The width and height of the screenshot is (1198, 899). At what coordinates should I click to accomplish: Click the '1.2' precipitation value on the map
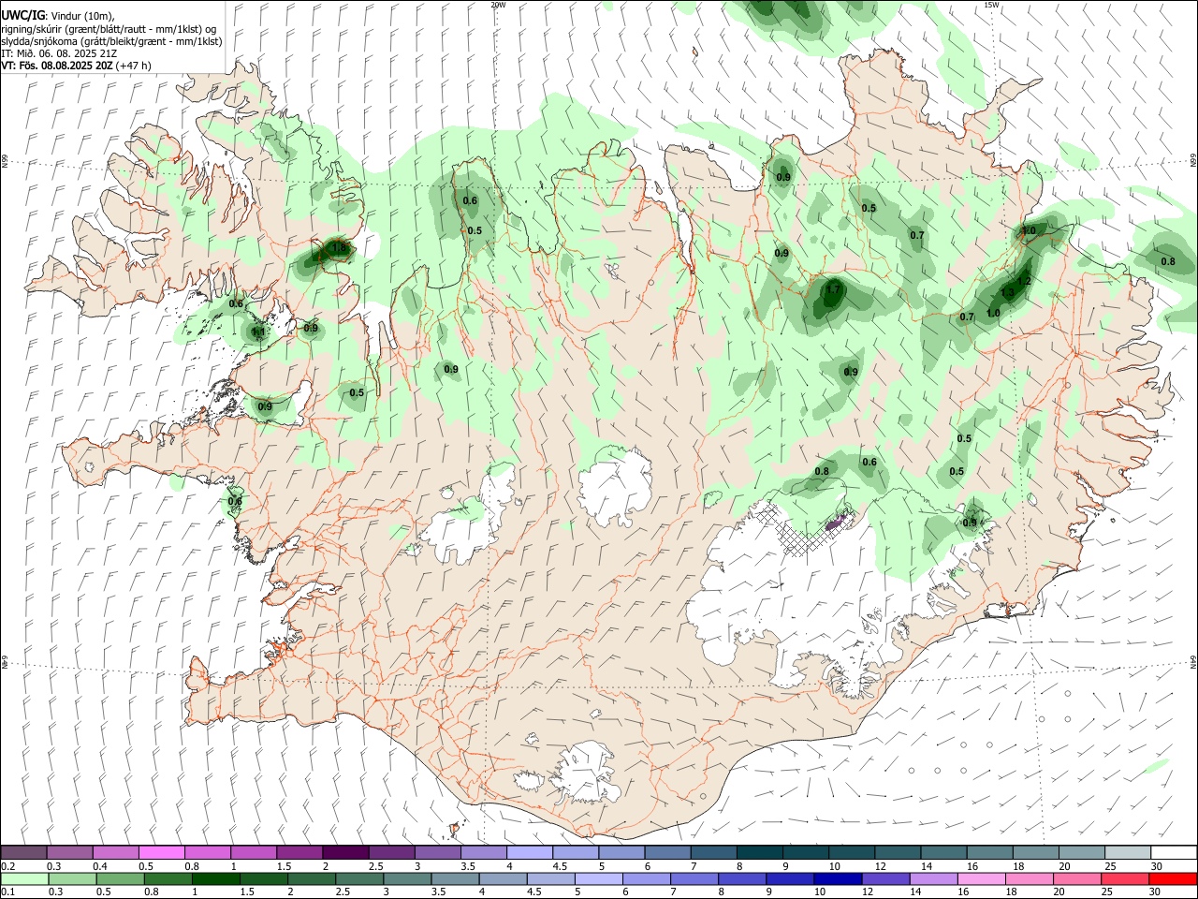click(x=1024, y=281)
